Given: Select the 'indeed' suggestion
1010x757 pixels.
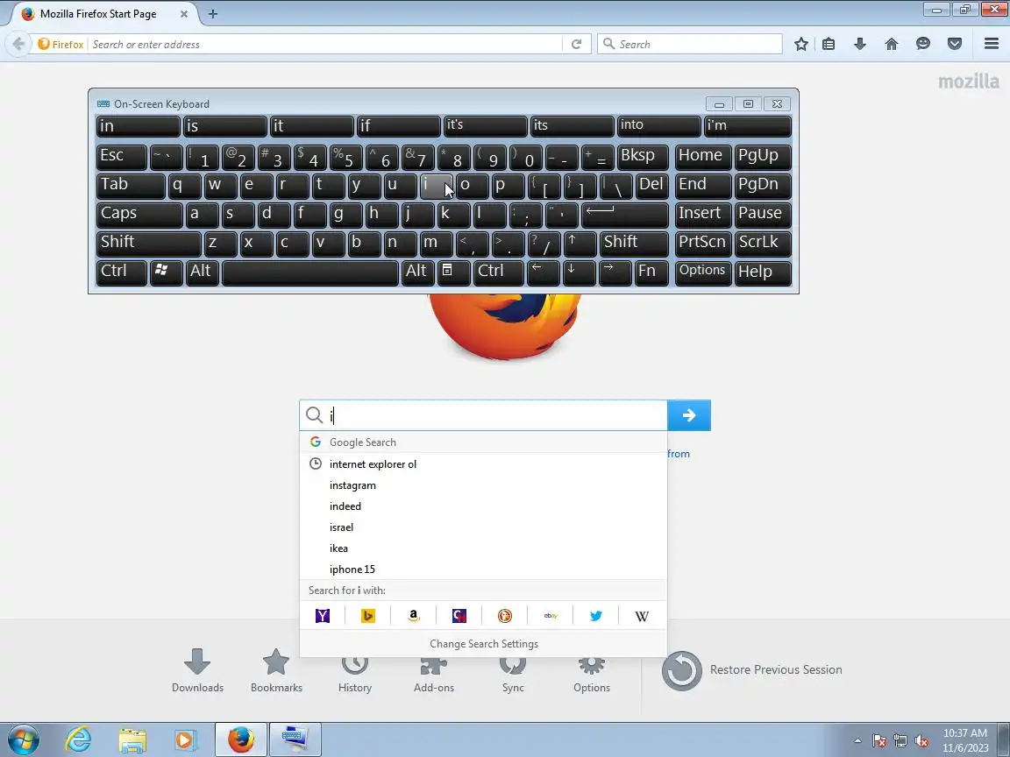Looking at the screenshot, I should [x=483, y=506].
